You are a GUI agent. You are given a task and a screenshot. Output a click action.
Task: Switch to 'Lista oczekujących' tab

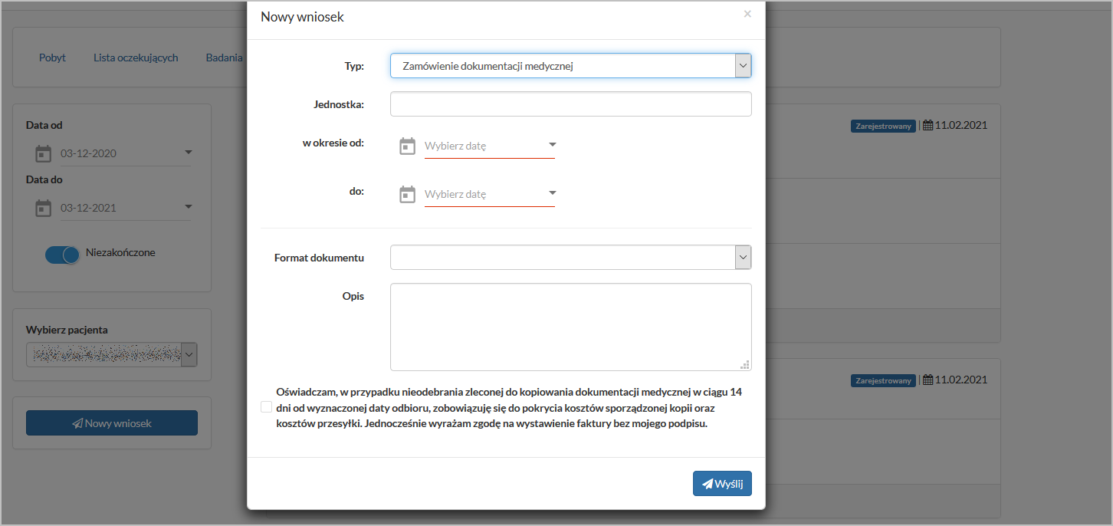click(136, 58)
